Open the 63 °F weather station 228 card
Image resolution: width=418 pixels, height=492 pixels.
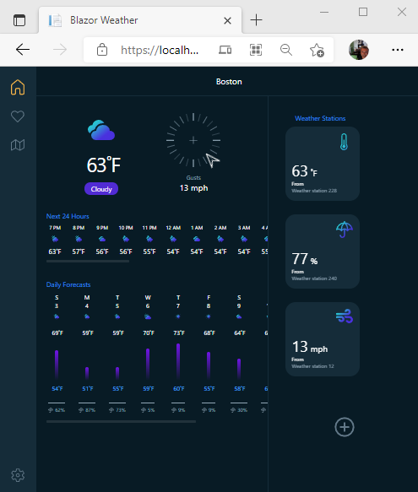323,164
